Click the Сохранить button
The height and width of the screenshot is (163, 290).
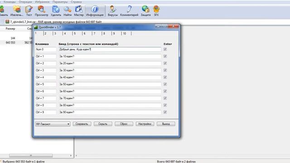click(82, 124)
